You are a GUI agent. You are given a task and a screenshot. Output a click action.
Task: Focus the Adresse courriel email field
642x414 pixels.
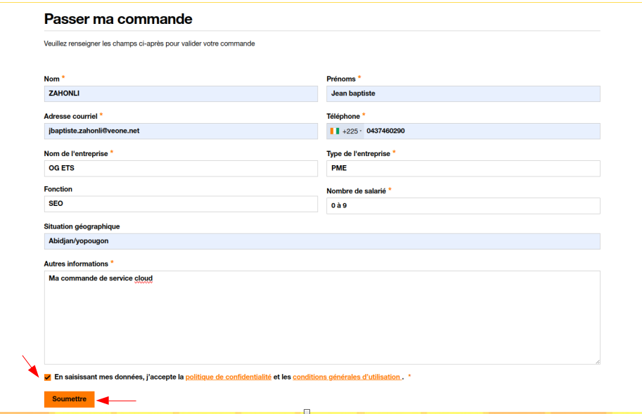181,131
